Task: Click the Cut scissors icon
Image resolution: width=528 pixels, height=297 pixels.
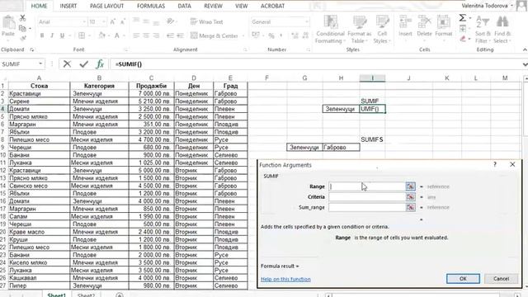Action: coord(22,18)
